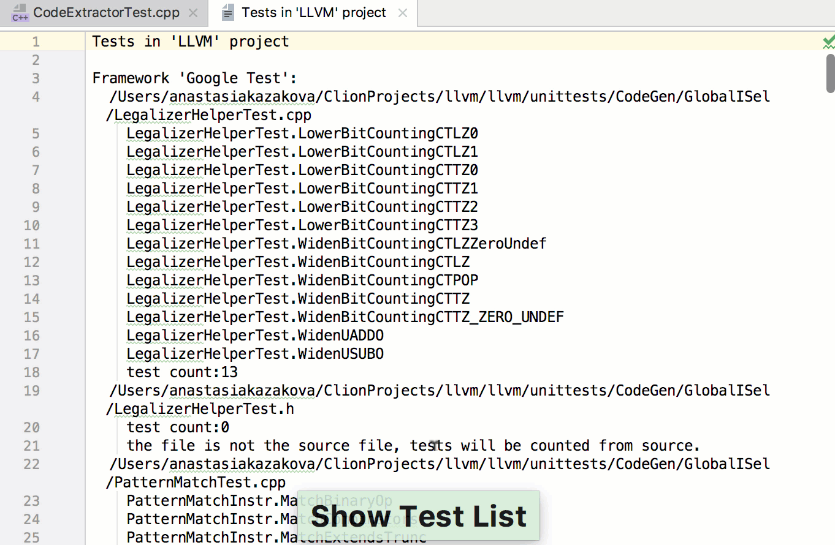Select LegalizerHelperTest.LowerBitCountingCTTZ0 test entry
This screenshot has width=835, height=545.
[302, 170]
